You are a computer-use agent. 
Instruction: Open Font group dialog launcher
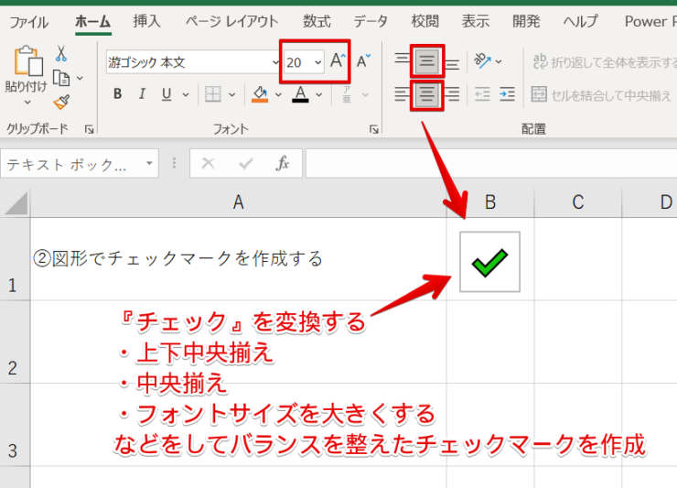pyautogui.click(x=374, y=129)
